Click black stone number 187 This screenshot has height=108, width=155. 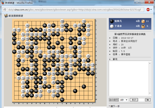click(x=62, y=100)
